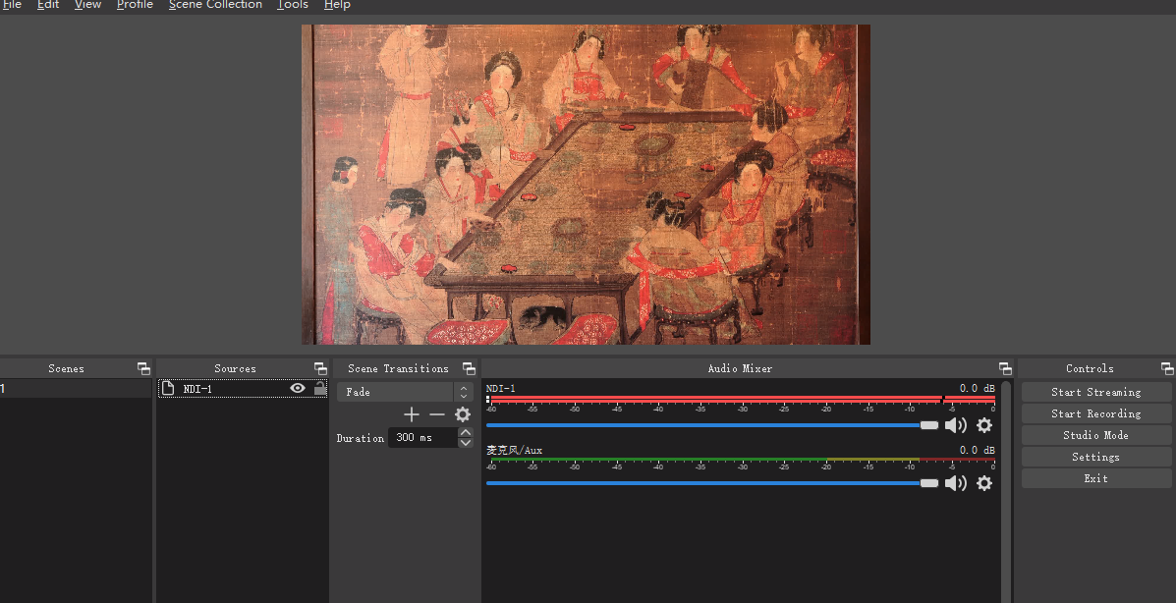Toggle the NDI-1 source lock
Image resolution: width=1176 pixels, height=603 pixels.
320,388
